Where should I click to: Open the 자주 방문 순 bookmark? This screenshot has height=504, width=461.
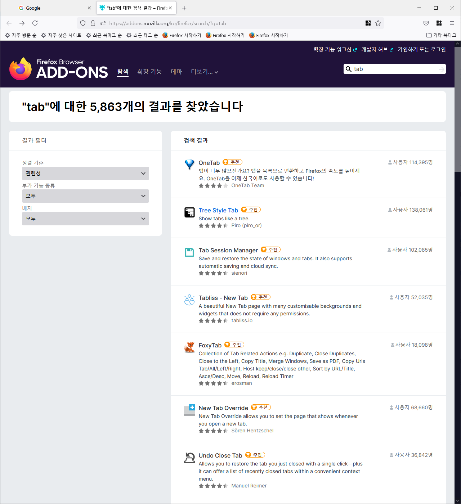tap(21, 35)
